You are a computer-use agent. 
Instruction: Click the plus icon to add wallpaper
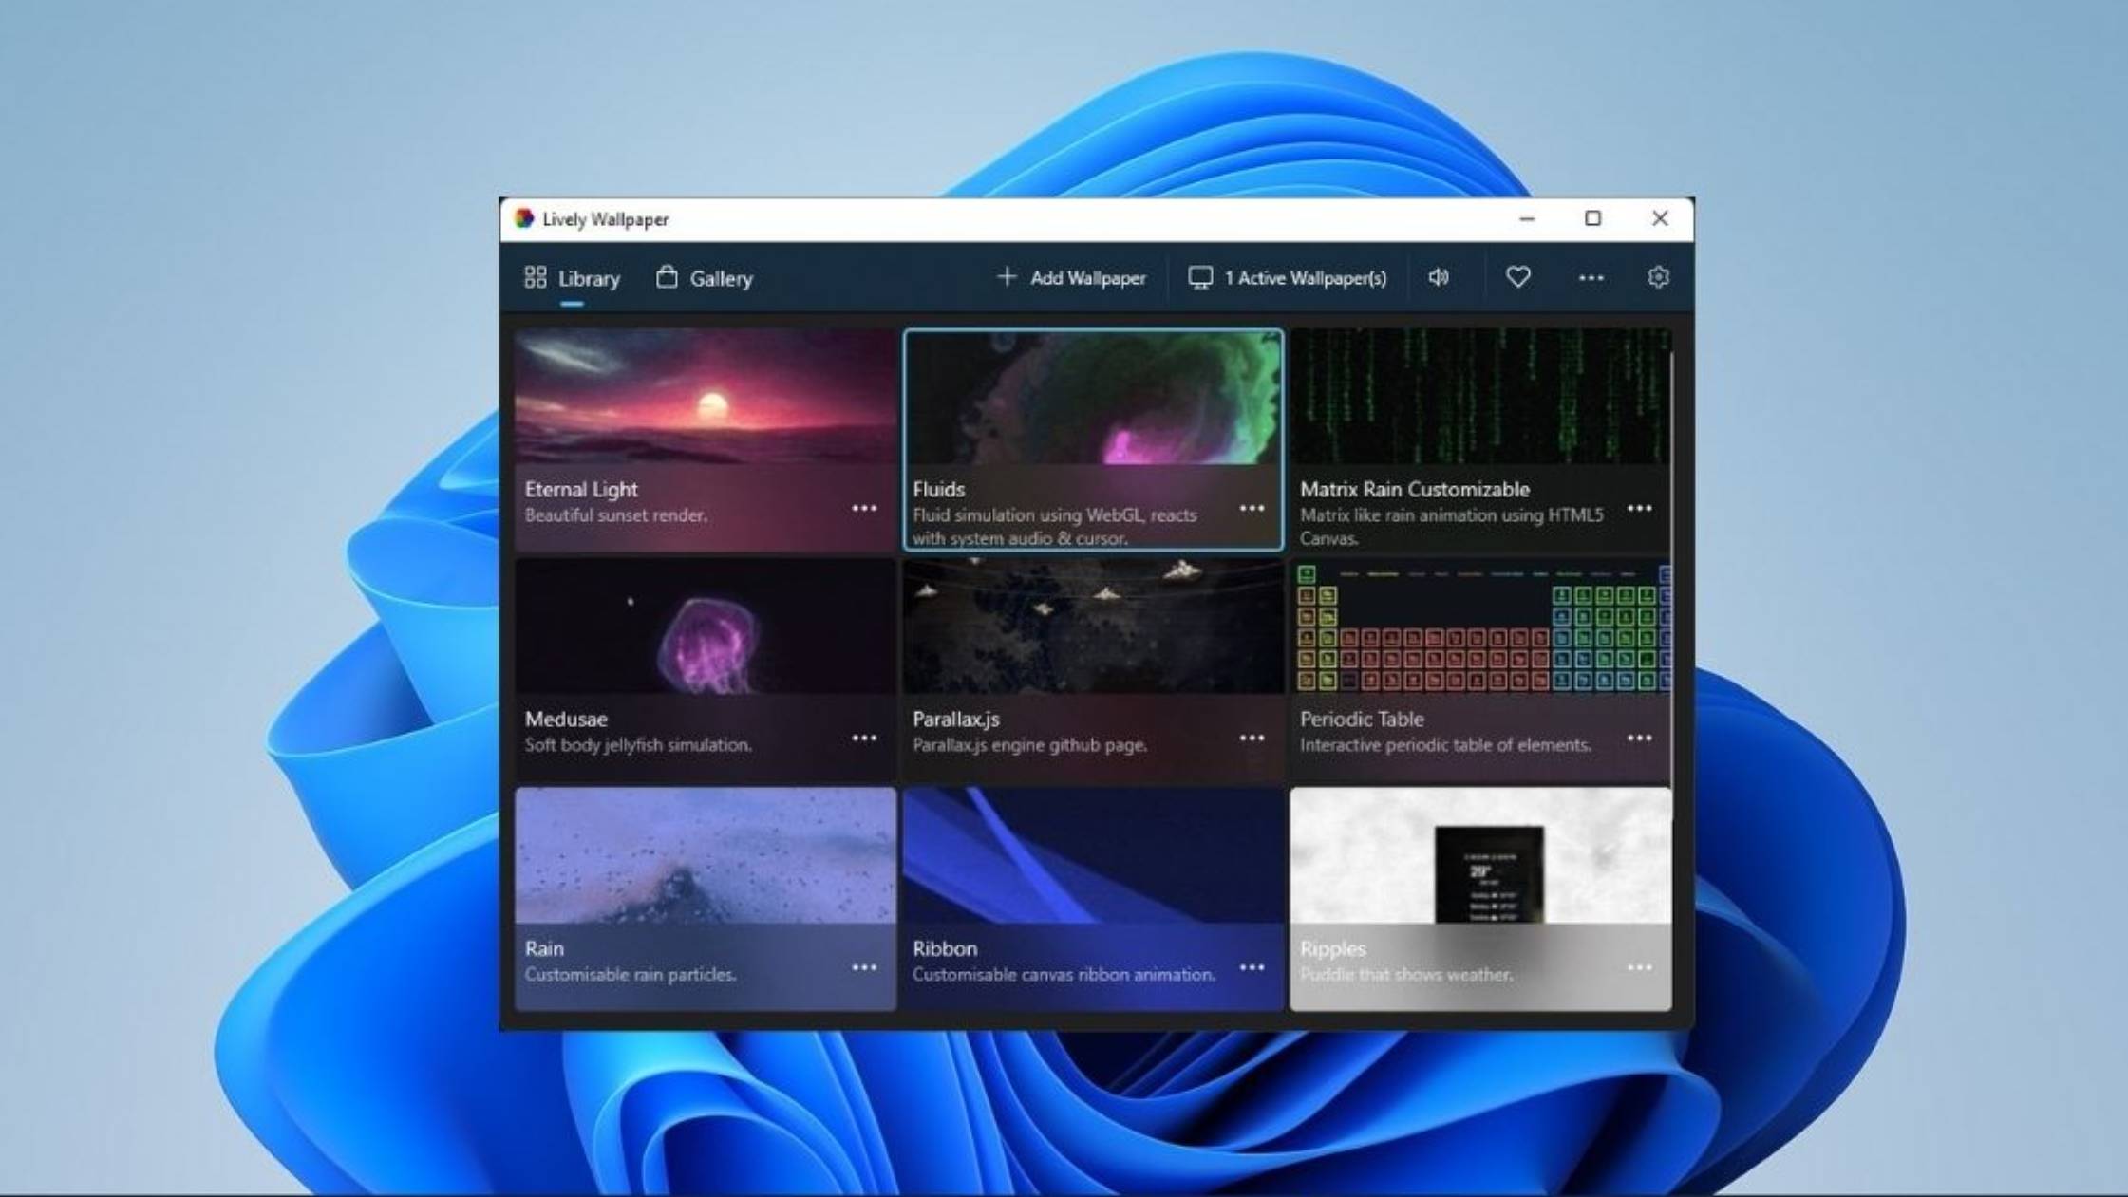tap(1007, 277)
